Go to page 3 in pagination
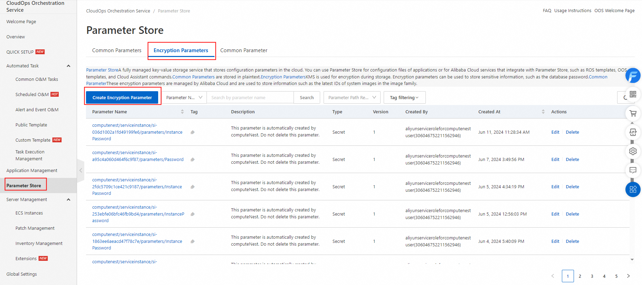 [592, 276]
